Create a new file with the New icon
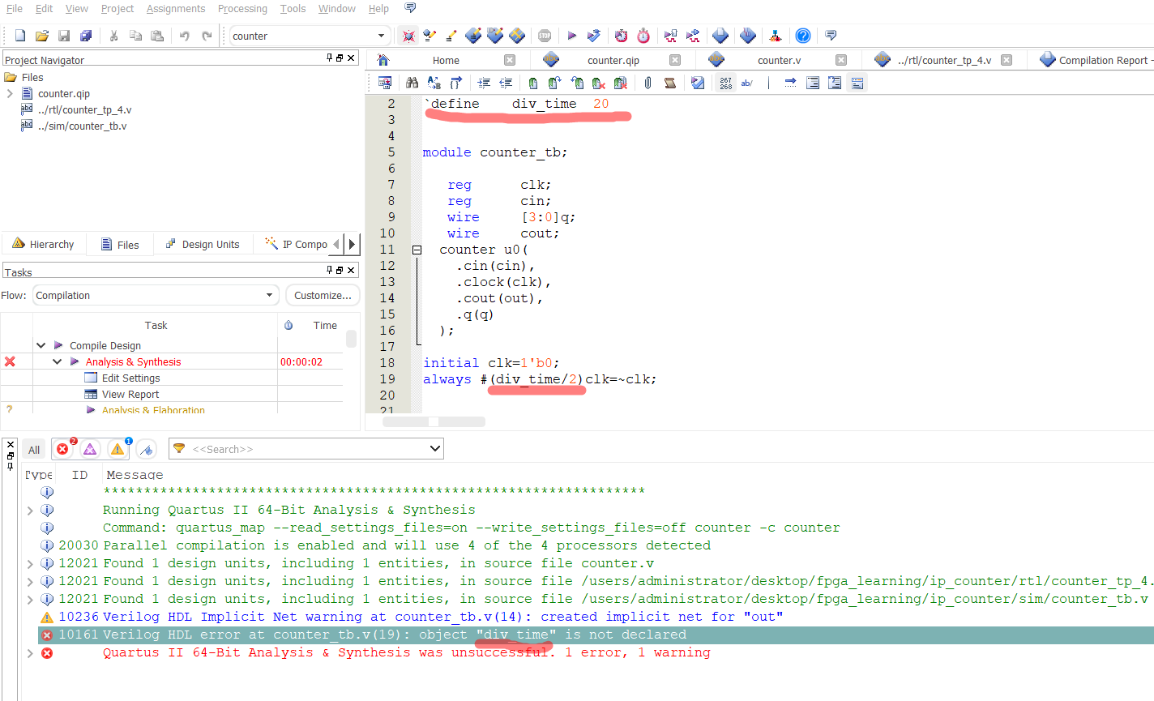 tap(20, 36)
